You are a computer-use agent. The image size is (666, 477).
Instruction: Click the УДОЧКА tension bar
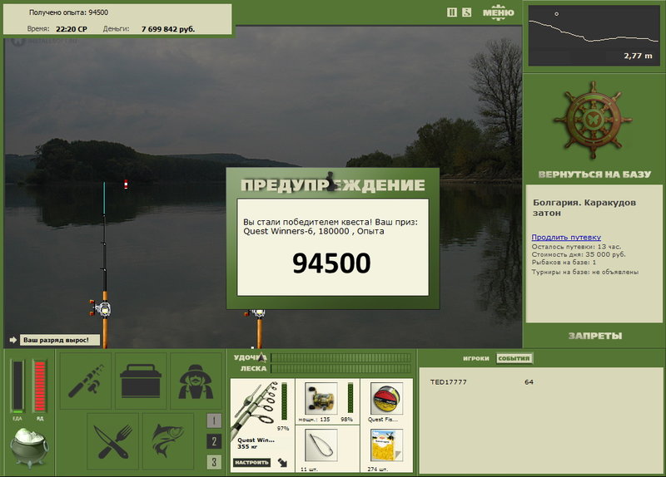tap(340, 358)
